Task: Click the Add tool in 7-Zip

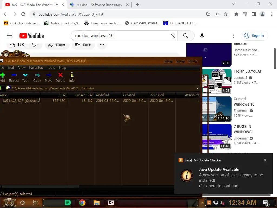Action: (2, 77)
